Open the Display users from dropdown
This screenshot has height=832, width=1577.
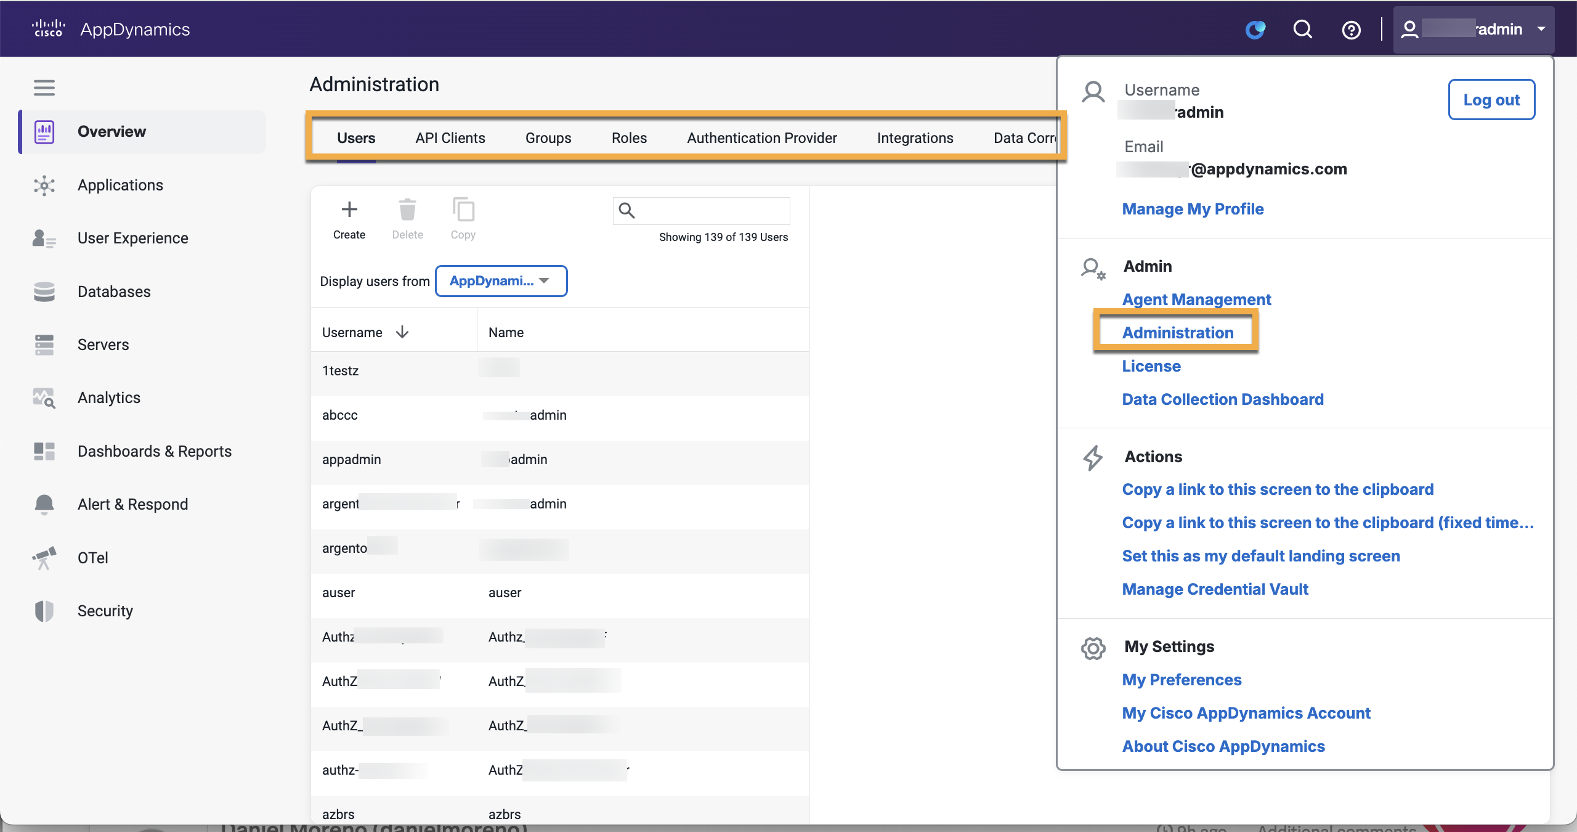pos(501,281)
